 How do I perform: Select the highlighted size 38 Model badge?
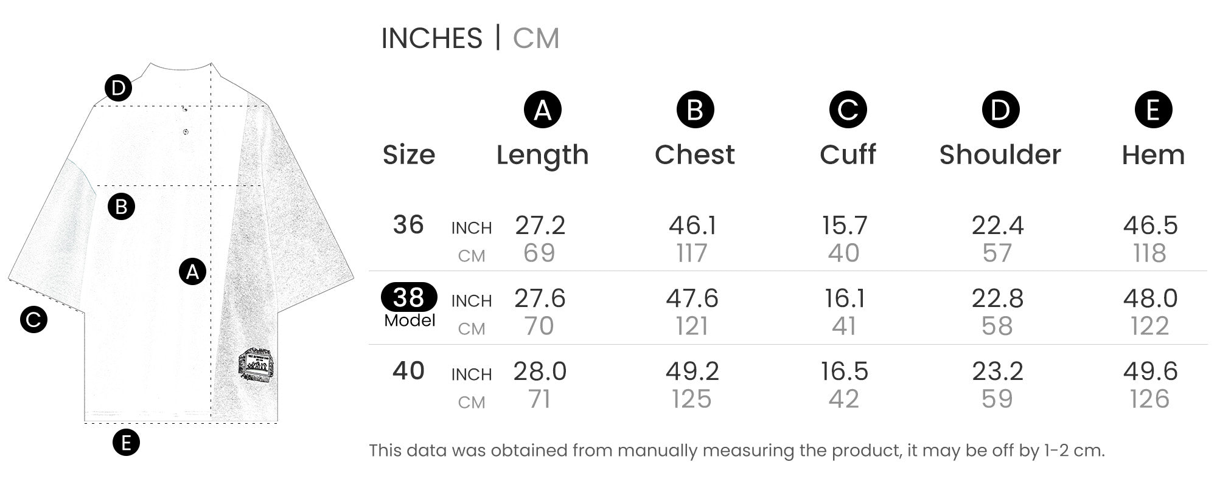(x=409, y=297)
